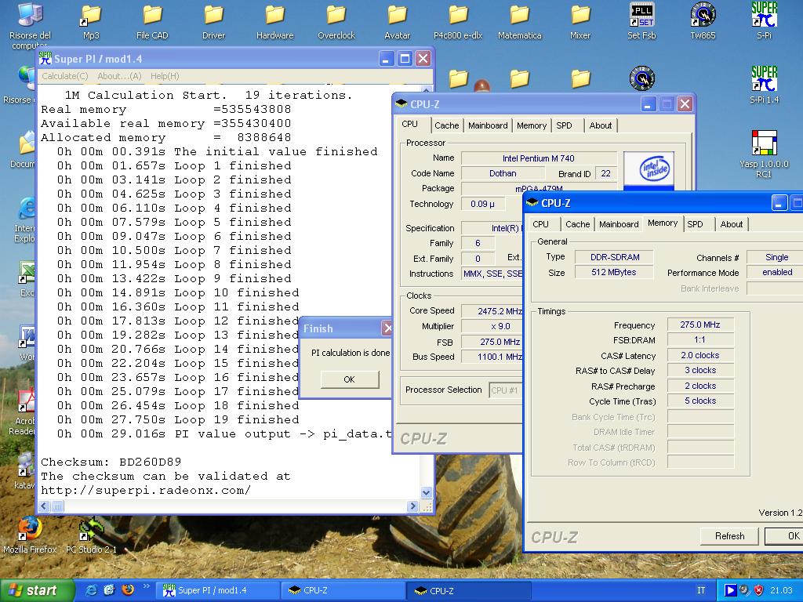Click the Dothan code name value
The width and height of the screenshot is (803, 602).
pos(503,173)
